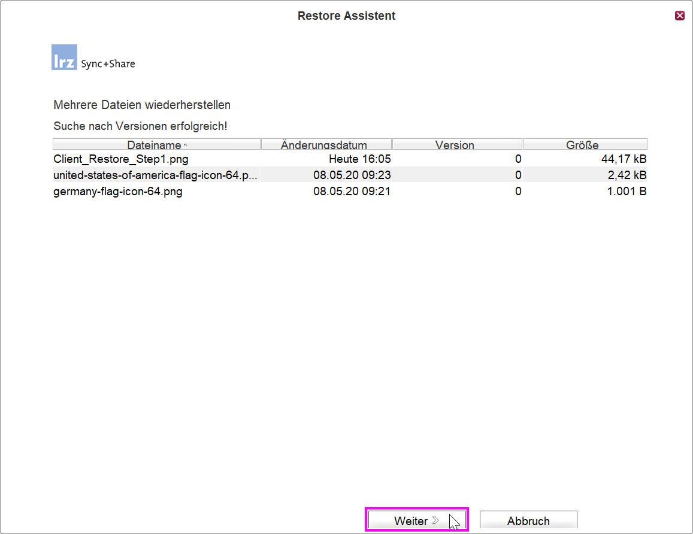Click the 2,42 kB size cell
This screenshot has width=693, height=534.
coord(626,175)
